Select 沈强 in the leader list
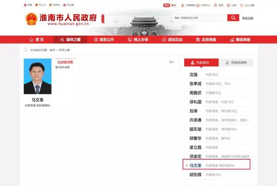This screenshot has width=277, height=186. tap(219, 75)
